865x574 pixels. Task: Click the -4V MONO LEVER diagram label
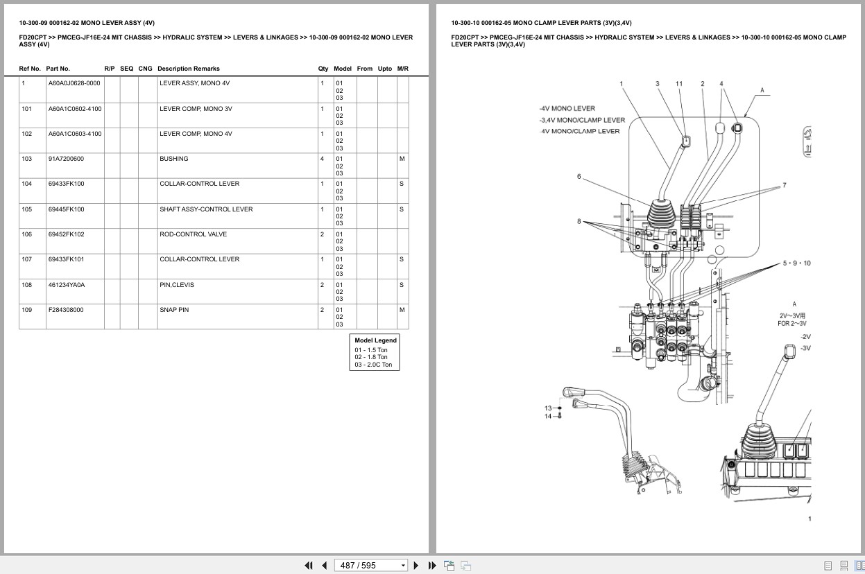click(567, 108)
